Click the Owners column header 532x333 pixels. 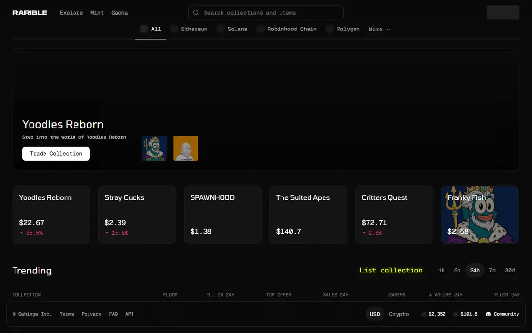pos(397,295)
